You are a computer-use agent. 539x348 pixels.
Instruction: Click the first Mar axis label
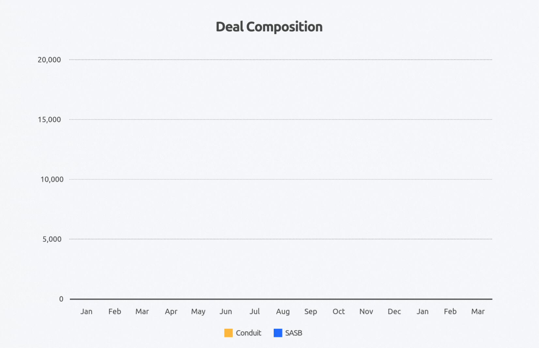tap(142, 311)
